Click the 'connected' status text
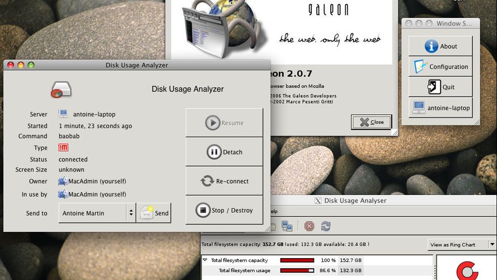Viewport: 497px width, 280px height. click(73, 159)
